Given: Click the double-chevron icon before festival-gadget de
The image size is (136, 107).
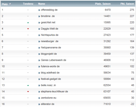Looking at the screenshot, I should pos(39,79).
